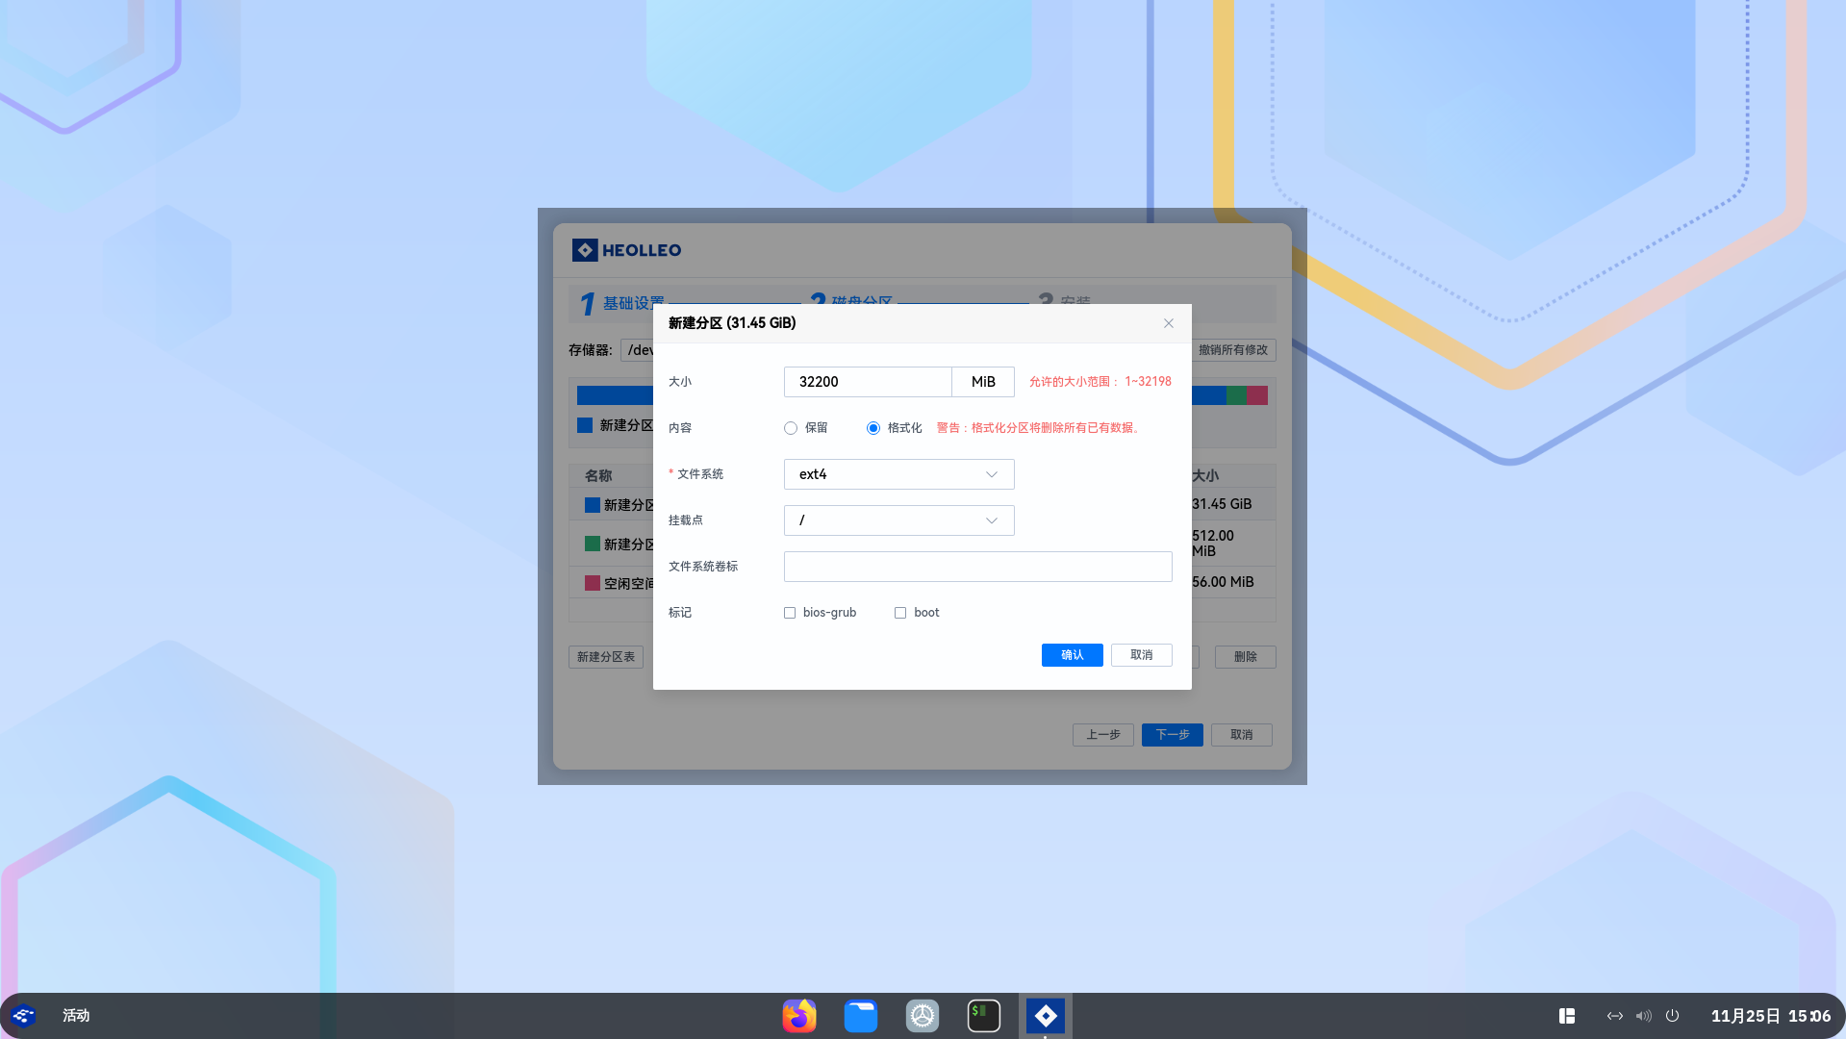Confirm with the 确认 button
The image size is (1846, 1039).
1073,655
